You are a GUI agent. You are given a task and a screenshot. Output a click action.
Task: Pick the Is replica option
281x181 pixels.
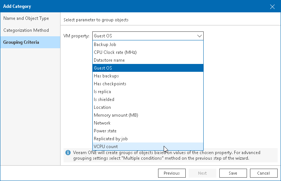pyautogui.click(x=148, y=92)
